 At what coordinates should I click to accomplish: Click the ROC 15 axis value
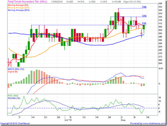click(160, 98)
